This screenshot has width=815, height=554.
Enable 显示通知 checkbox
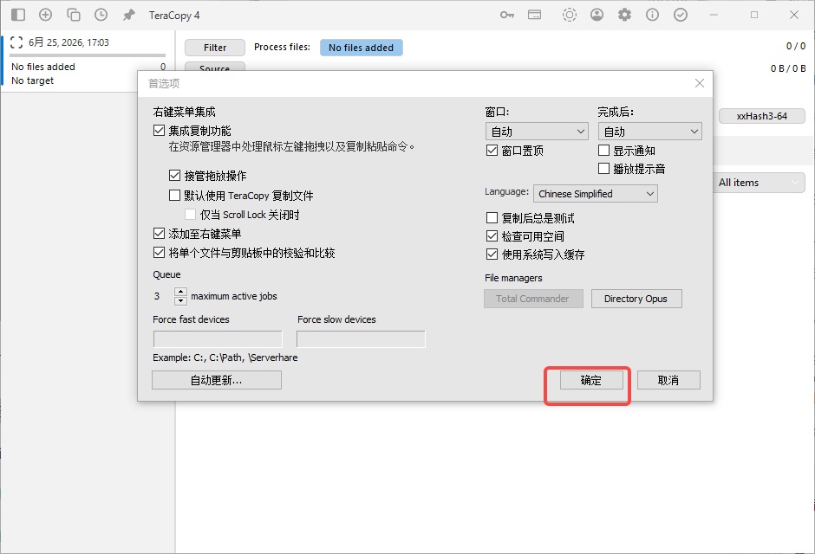pos(604,151)
